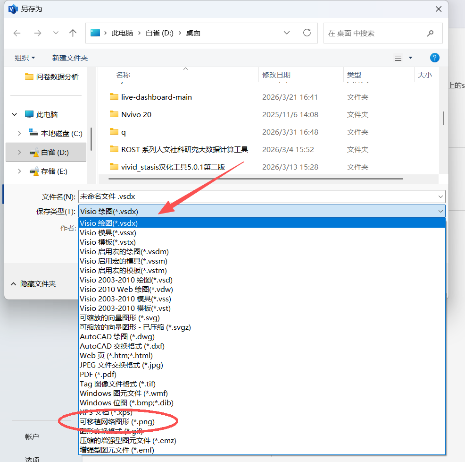This screenshot has height=462, width=465.
Task: Open the address bar path history dropdown
Action: pyautogui.click(x=287, y=33)
